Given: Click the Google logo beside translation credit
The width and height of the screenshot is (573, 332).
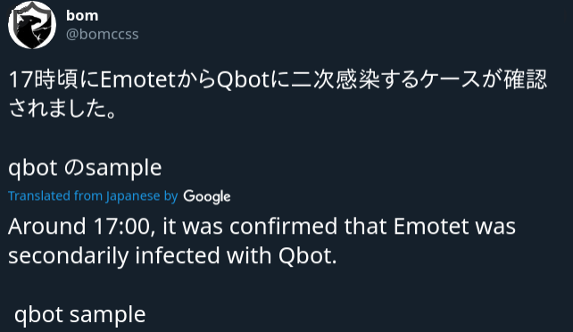Looking at the screenshot, I should (x=207, y=196).
